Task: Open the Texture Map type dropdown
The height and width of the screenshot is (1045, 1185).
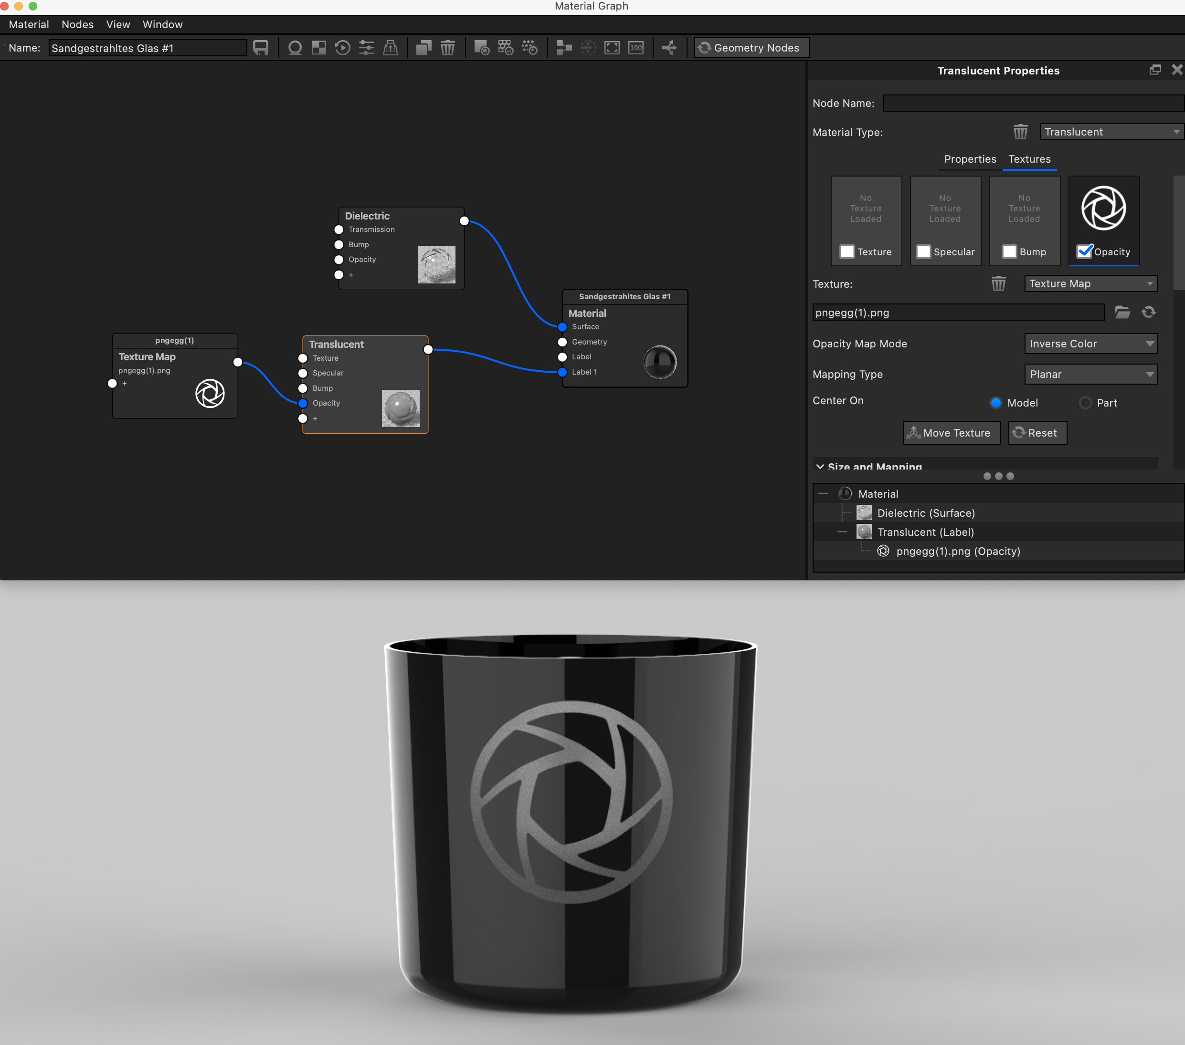Action: tap(1091, 283)
